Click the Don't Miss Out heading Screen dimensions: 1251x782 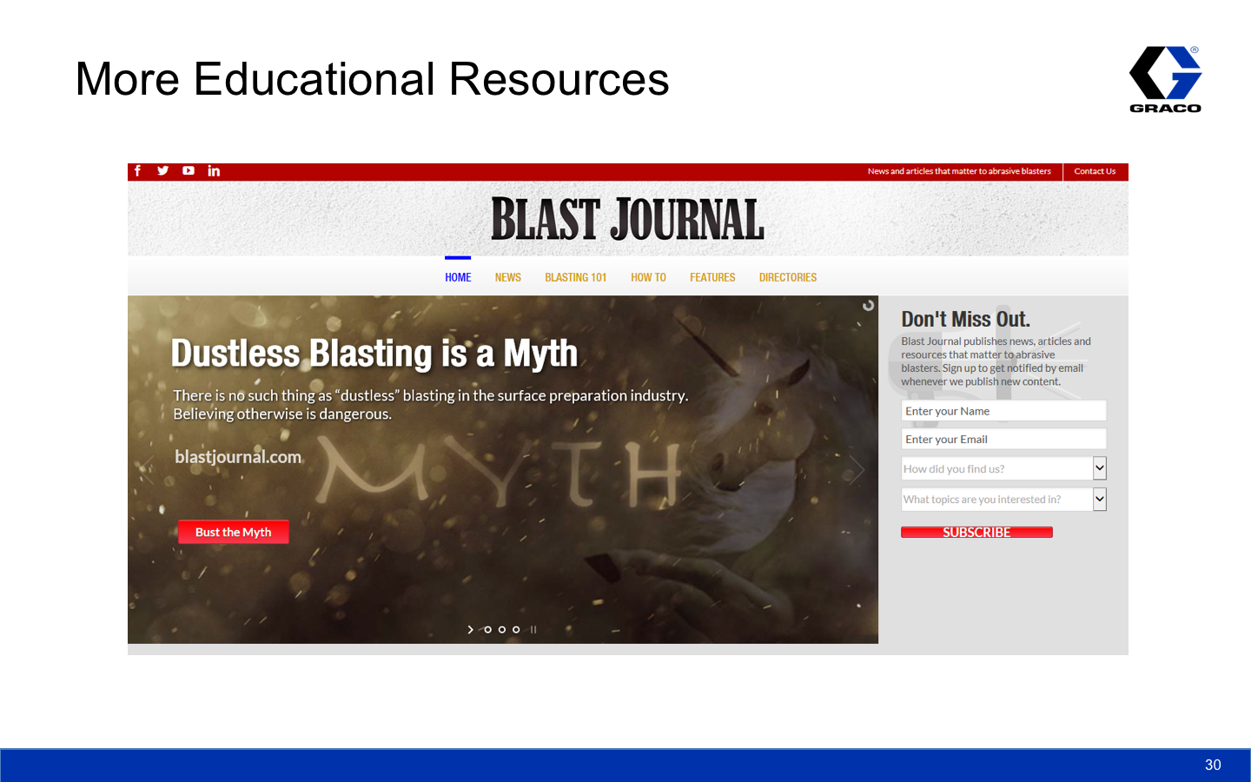pyautogui.click(x=965, y=319)
